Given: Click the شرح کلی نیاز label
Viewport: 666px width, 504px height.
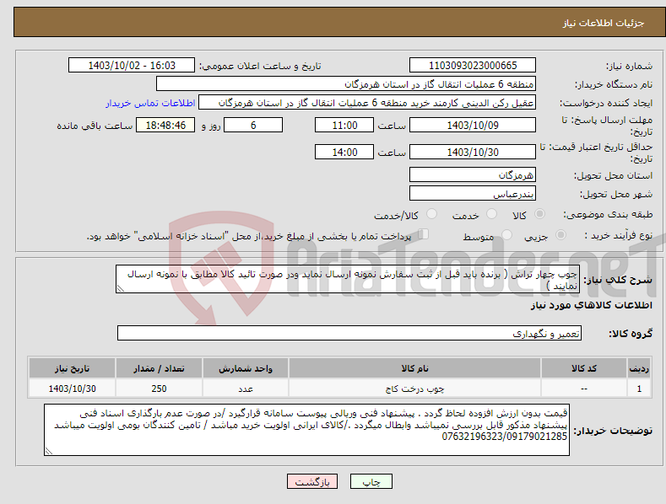Looking at the screenshot, I should click(618, 280).
